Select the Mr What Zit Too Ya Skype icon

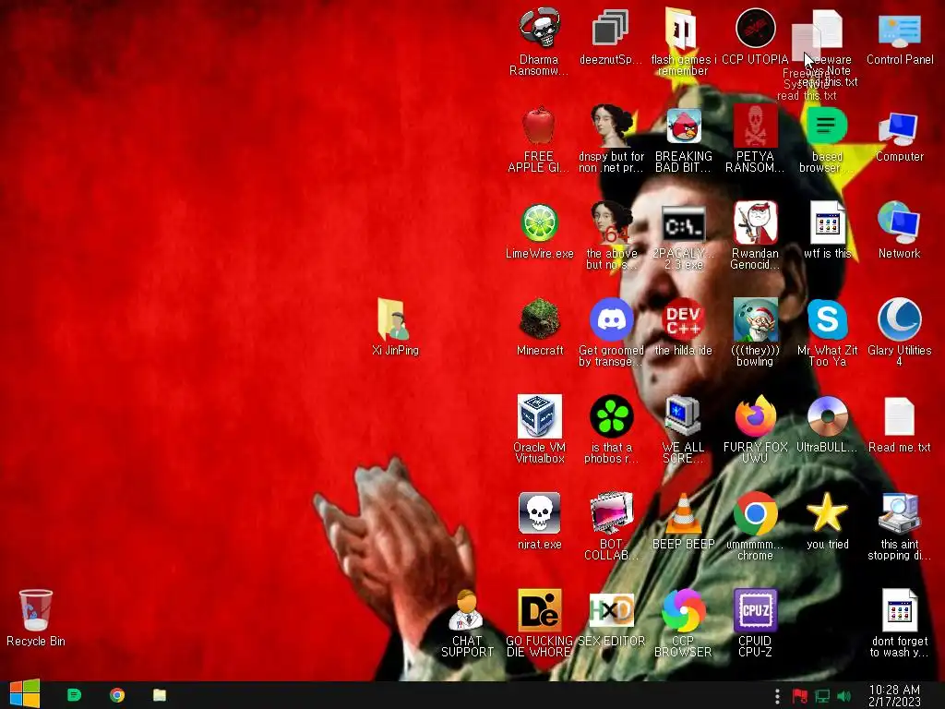(828, 319)
